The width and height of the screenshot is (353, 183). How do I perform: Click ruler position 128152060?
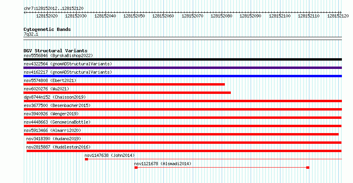[x=163, y=16]
